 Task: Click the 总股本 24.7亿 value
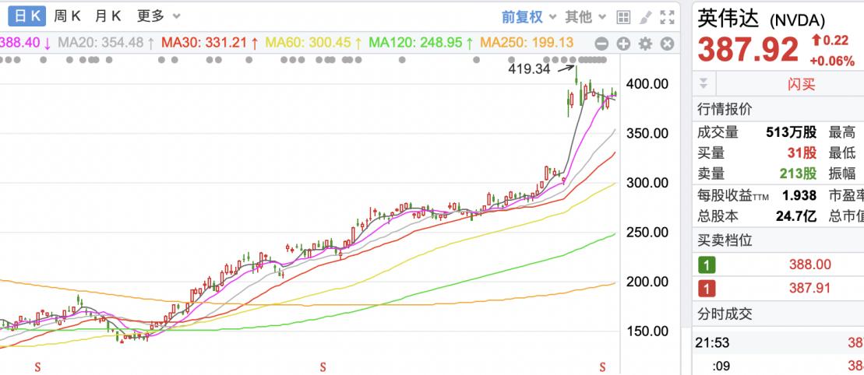click(x=796, y=216)
